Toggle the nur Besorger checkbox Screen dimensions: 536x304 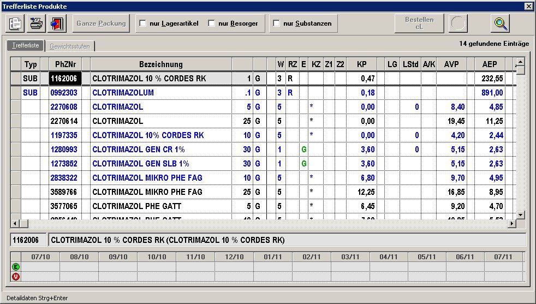[x=211, y=23]
